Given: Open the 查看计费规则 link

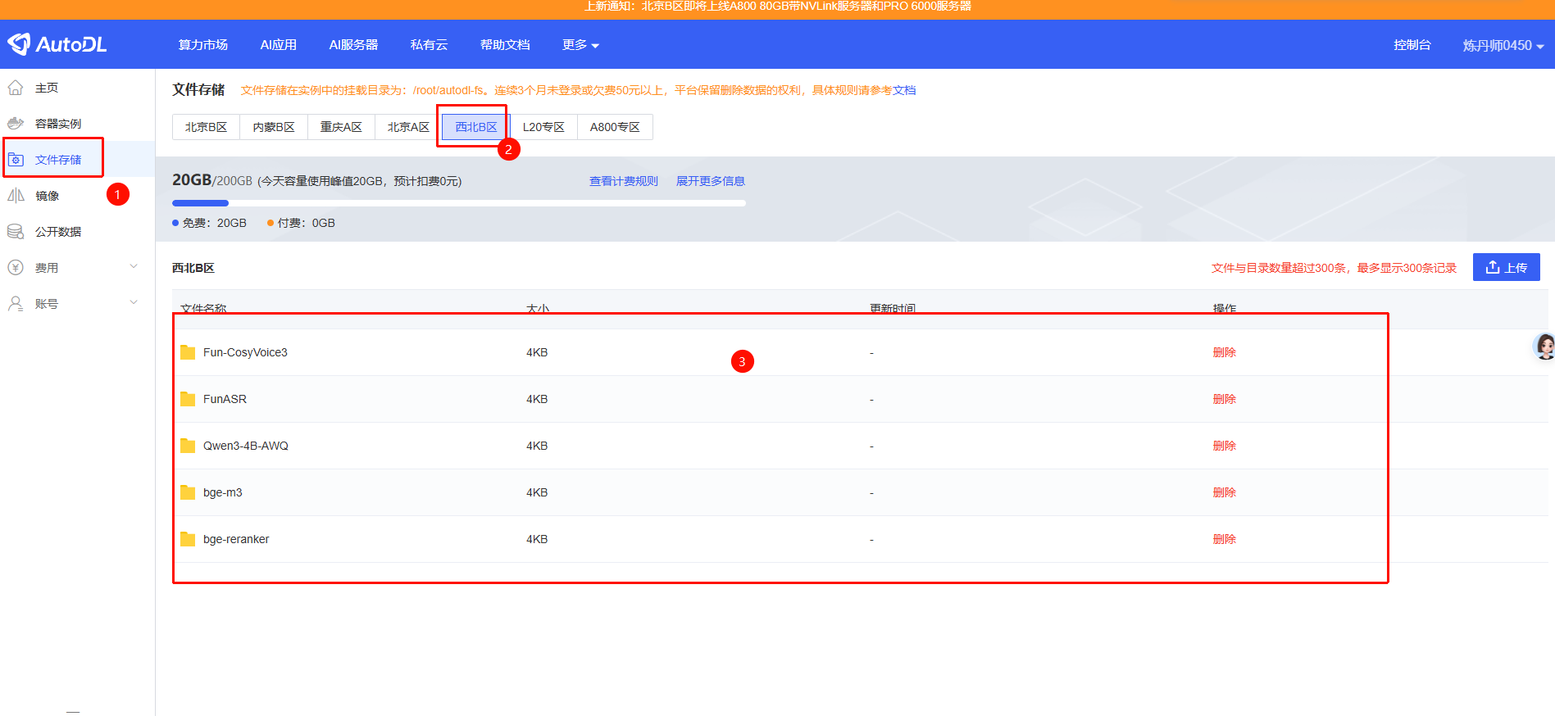Looking at the screenshot, I should [x=623, y=181].
